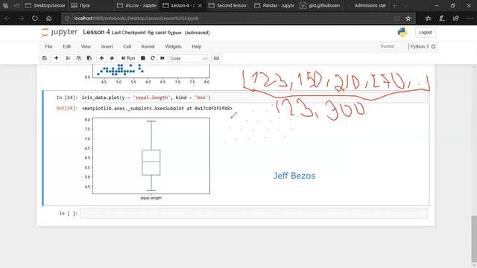Go forward with browser forward arrow

(21, 18)
